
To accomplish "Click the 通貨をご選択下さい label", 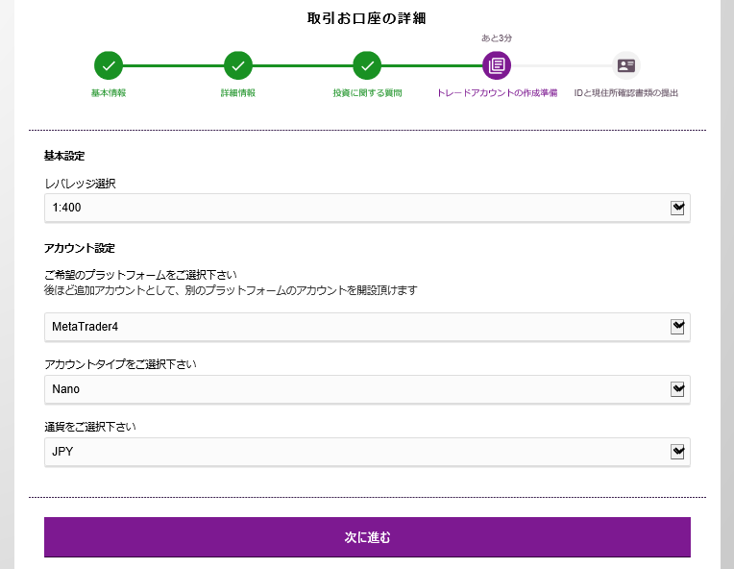I will point(90,427).
